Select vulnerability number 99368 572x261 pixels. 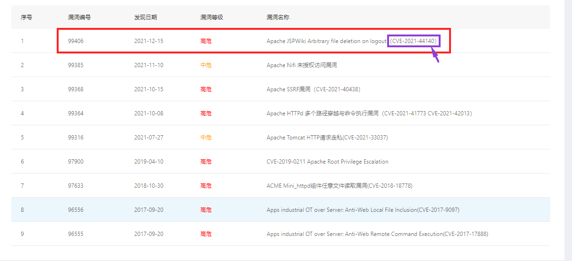[76, 89]
